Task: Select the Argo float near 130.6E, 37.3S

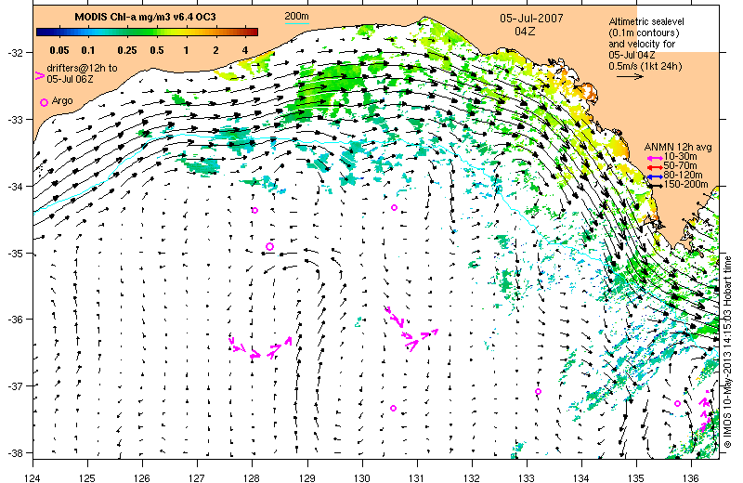Action: pyautogui.click(x=393, y=408)
